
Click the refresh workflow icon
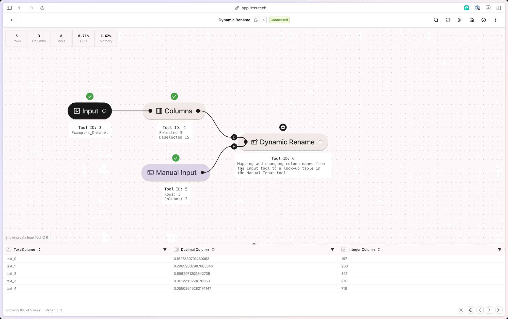[x=448, y=20]
